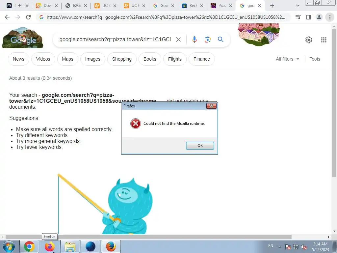Viewport: 337px width, 253px height.
Task: Start voice search with microphone icon
Action: point(194,40)
